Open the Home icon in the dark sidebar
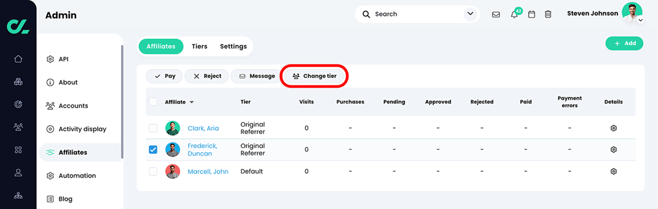 pos(18,59)
